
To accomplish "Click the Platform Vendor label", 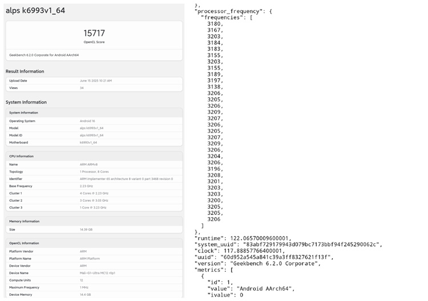I will 21,251.
